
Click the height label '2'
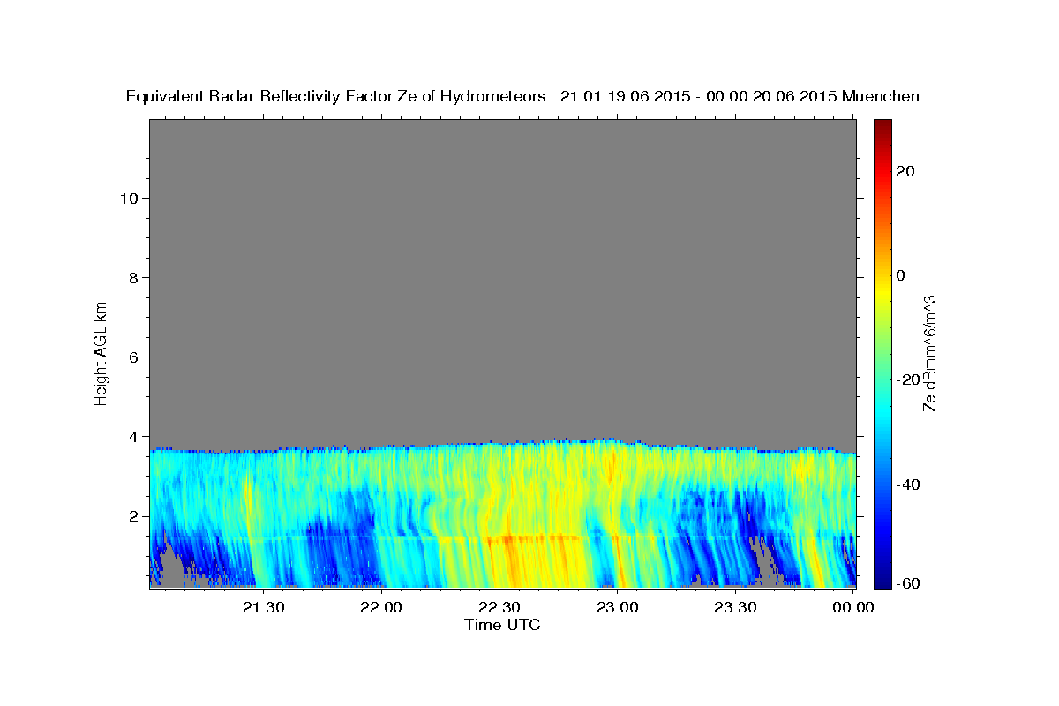[131, 516]
